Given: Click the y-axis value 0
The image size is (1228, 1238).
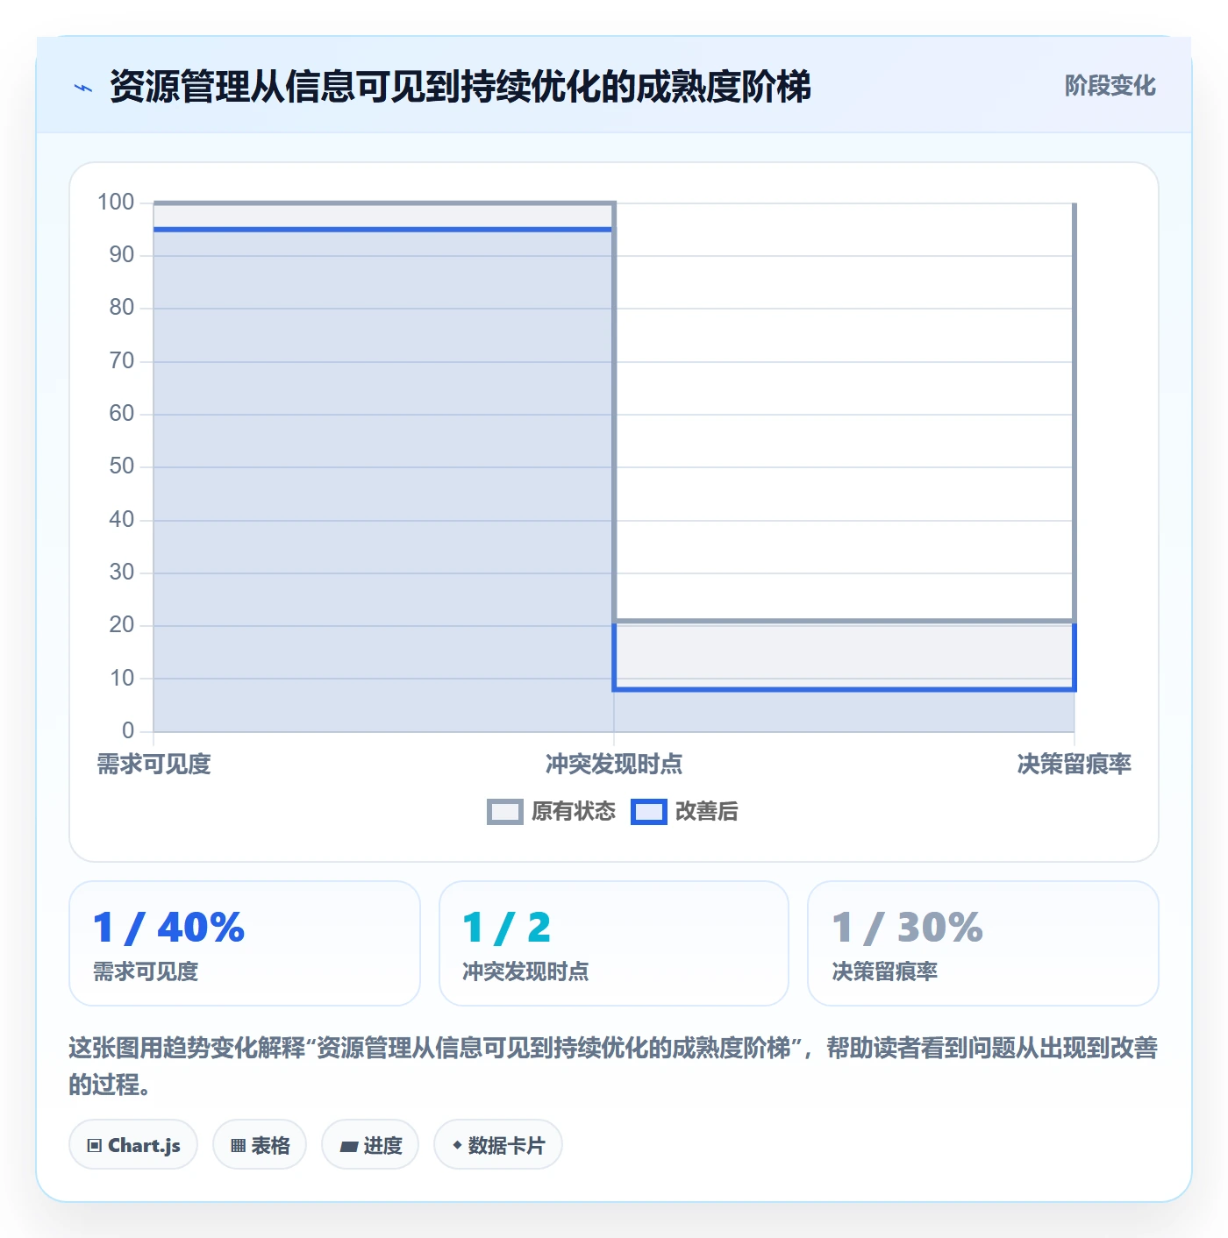Looking at the screenshot, I should tap(128, 731).
